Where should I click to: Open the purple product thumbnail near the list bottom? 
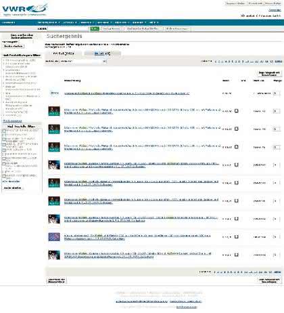click(x=54, y=236)
